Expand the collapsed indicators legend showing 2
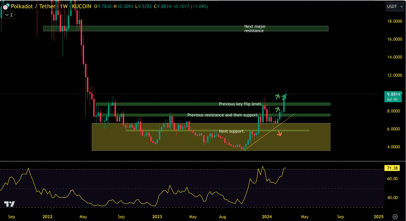 click(x=9, y=15)
